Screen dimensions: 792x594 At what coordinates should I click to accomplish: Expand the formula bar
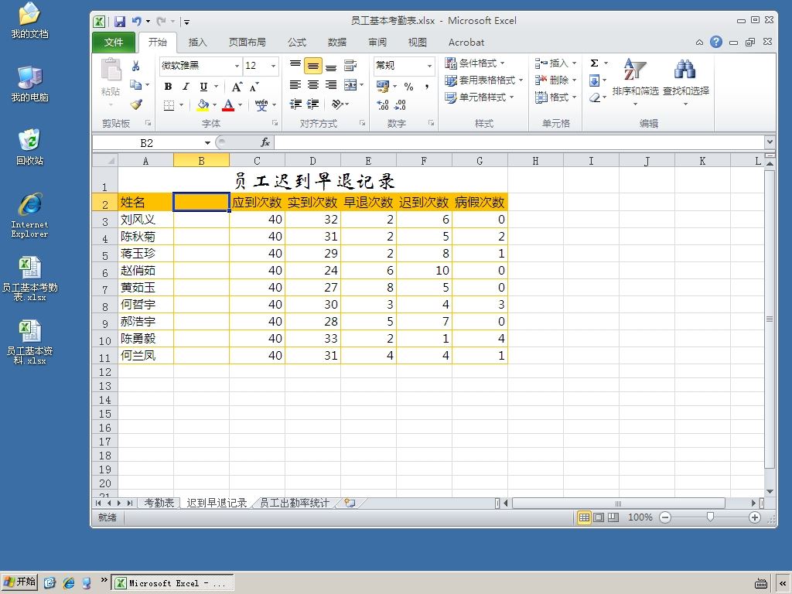pos(770,142)
